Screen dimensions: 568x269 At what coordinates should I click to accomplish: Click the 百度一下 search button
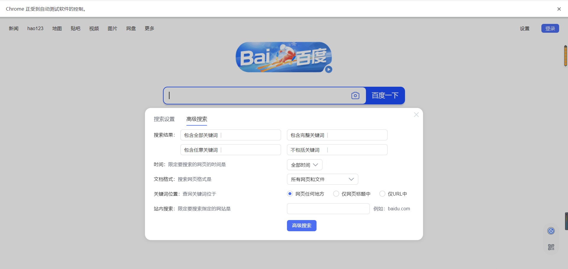(385, 96)
